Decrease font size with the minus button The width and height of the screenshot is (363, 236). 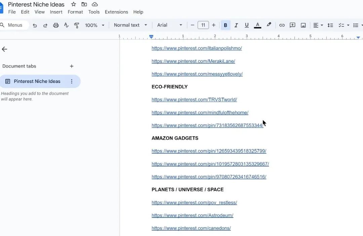click(x=192, y=25)
